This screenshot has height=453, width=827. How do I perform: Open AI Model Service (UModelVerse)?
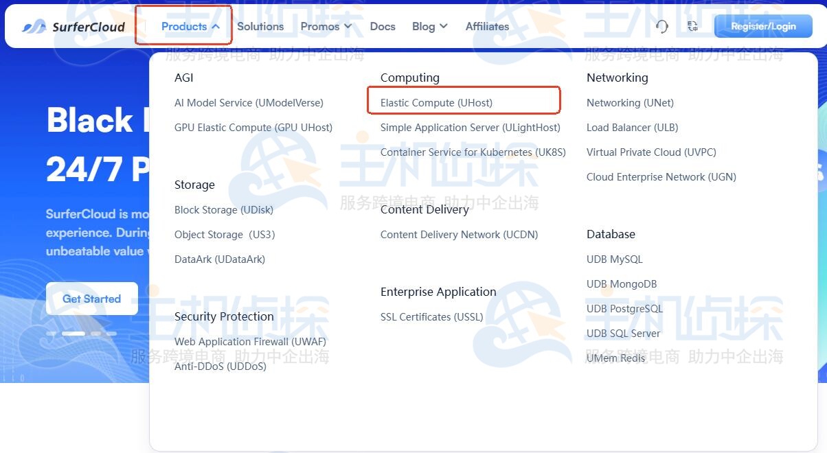pos(249,103)
